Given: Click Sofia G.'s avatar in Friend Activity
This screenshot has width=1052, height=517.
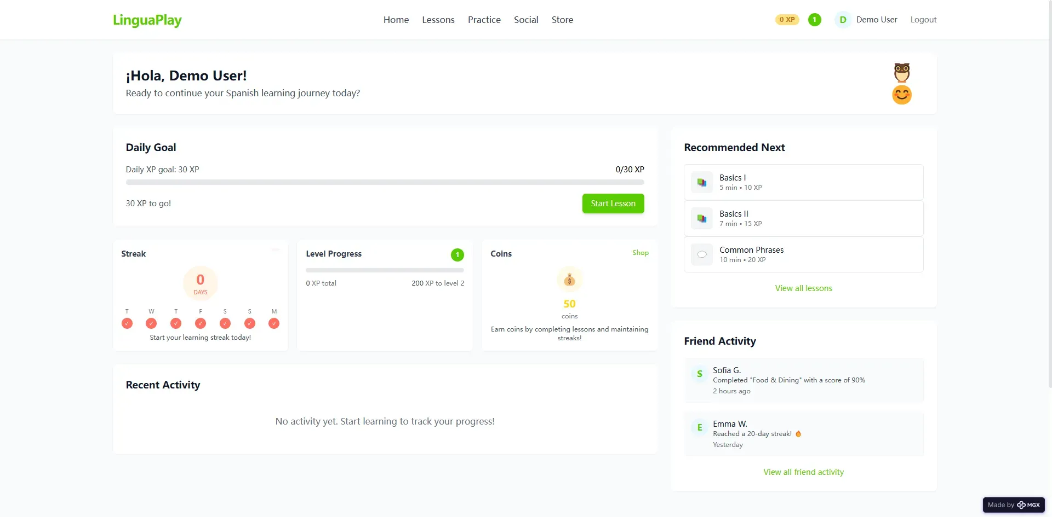Looking at the screenshot, I should click(x=699, y=374).
